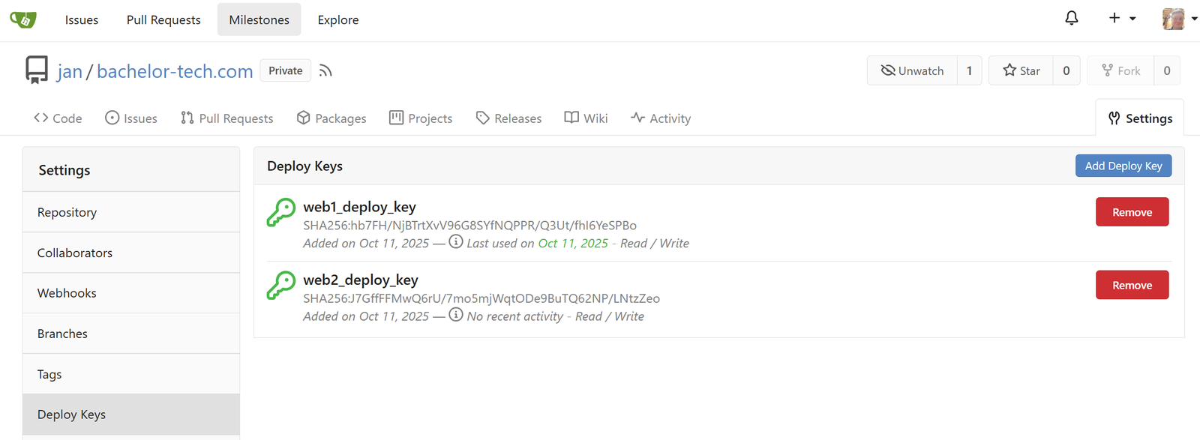Open the Milestones top menu item

(x=259, y=19)
